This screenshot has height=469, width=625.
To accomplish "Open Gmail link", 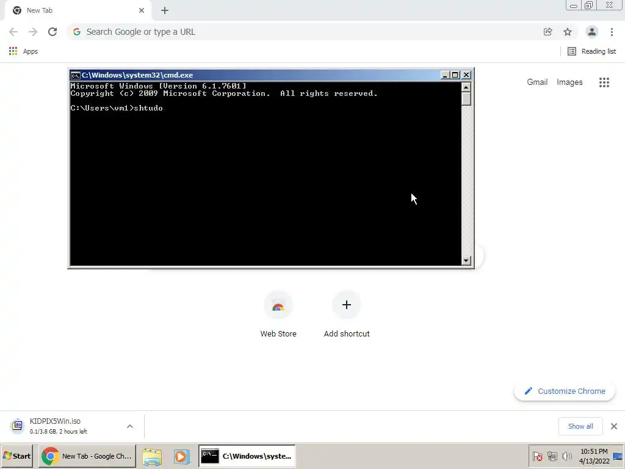I will click(x=537, y=82).
